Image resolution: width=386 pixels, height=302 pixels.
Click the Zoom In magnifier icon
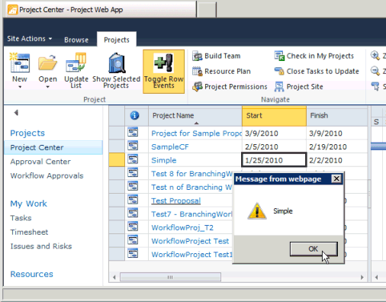click(375, 56)
